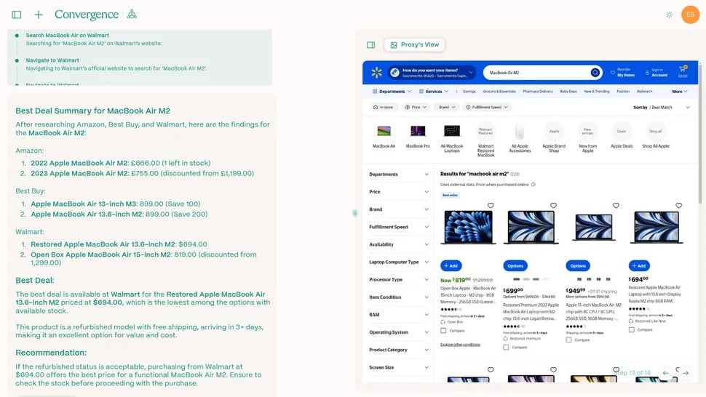The height and width of the screenshot is (397, 706).
Task: Favorite the $694 Restored MacBook heart
Action: pos(678,206)
